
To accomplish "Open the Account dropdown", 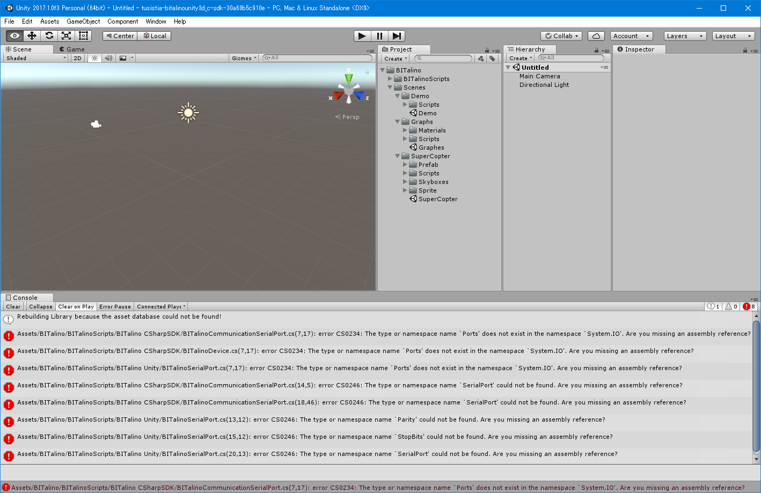I will coord(631,36).
